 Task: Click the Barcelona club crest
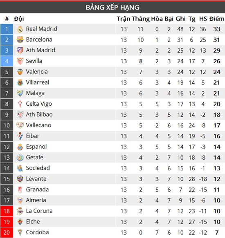[20, 40]
